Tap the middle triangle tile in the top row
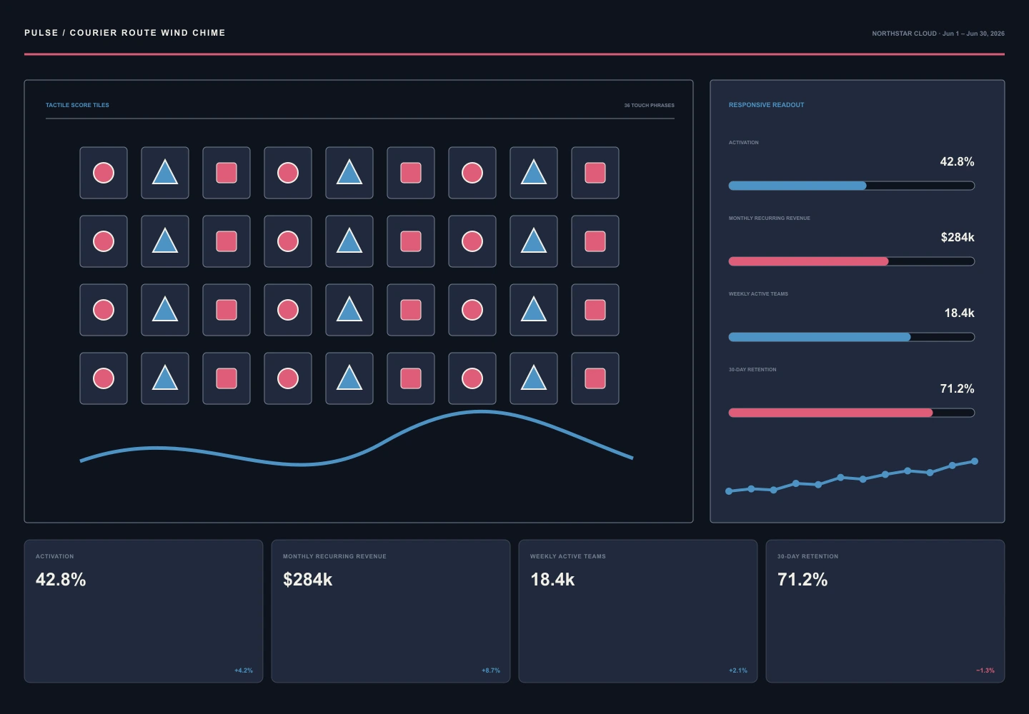 [x=349, y=173]
